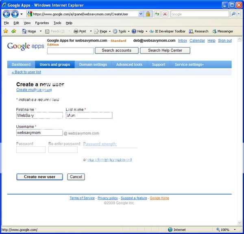Image resolution: width=244 pixels, height=234 pixels.
Task: Add to Favorites with the green plus star
Action: tap(14, 31)
